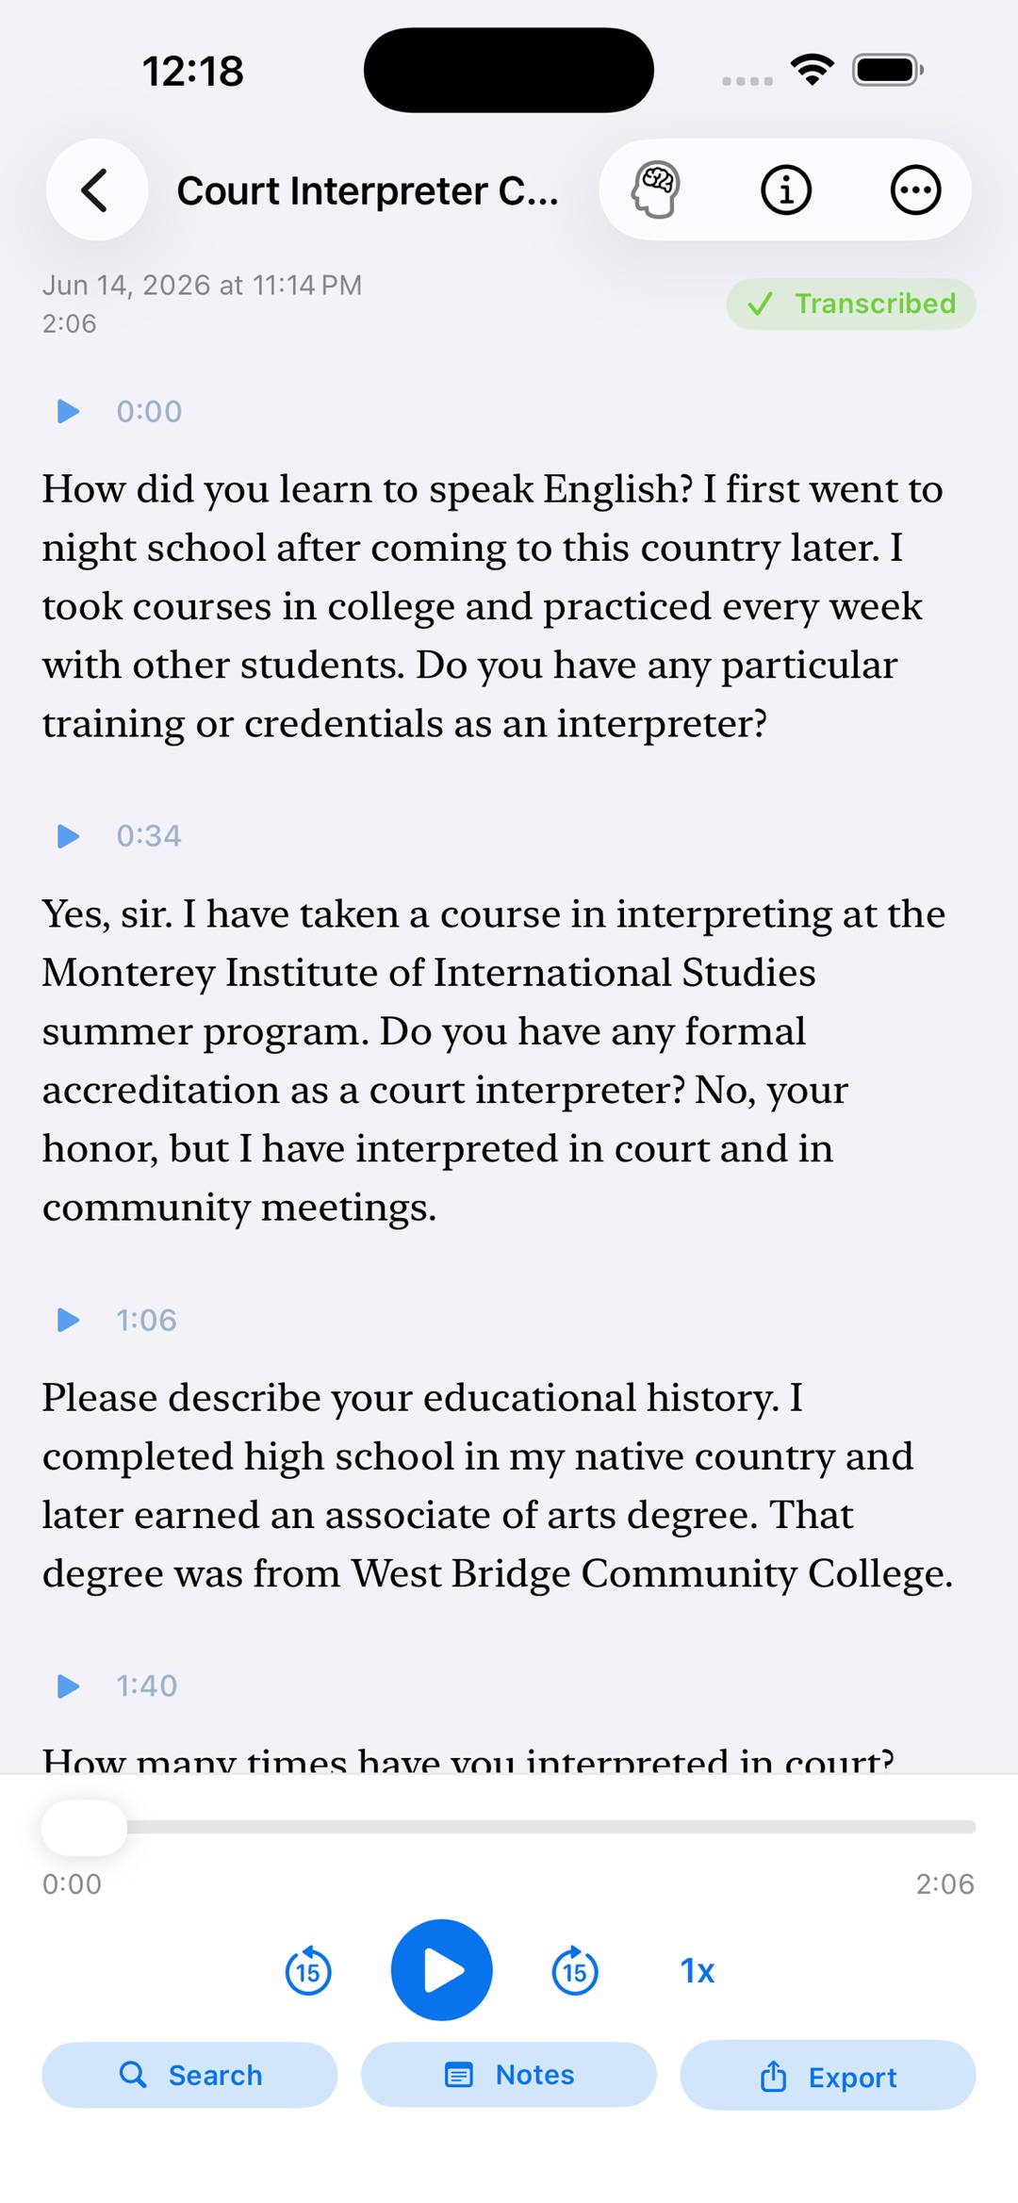The image size is (1018, 2203).
Task: Tap the 0:34 timestamp label
Action: 149,836
